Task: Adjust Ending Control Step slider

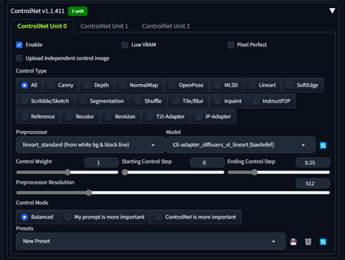Action: tap(279, 172)
